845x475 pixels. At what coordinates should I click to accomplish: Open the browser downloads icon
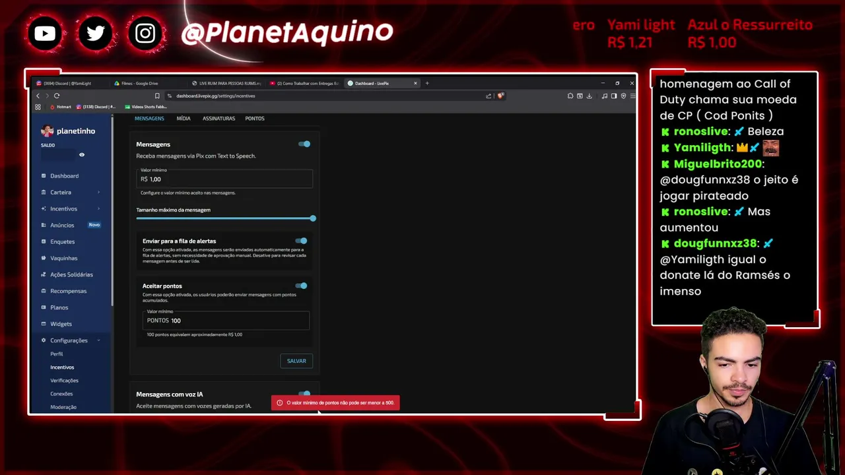coord(588,96)
